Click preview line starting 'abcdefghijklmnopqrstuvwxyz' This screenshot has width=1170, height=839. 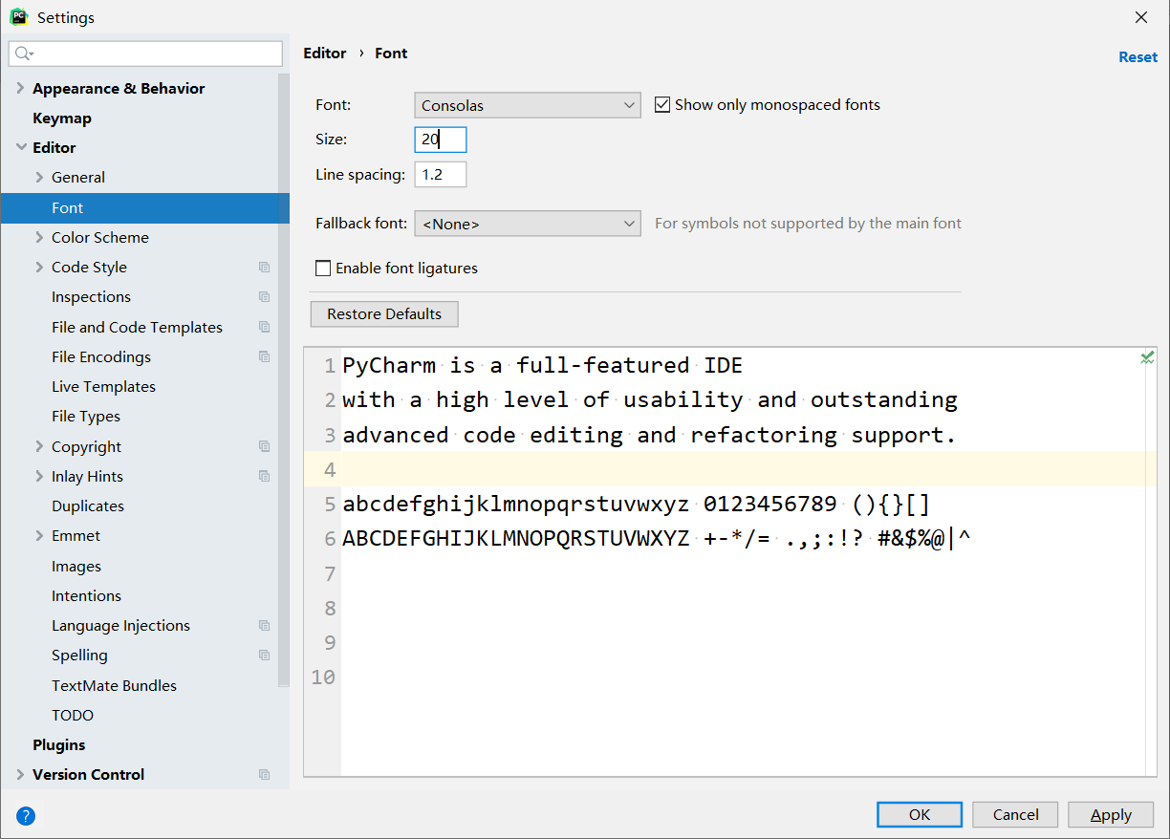tap(636, 505)
